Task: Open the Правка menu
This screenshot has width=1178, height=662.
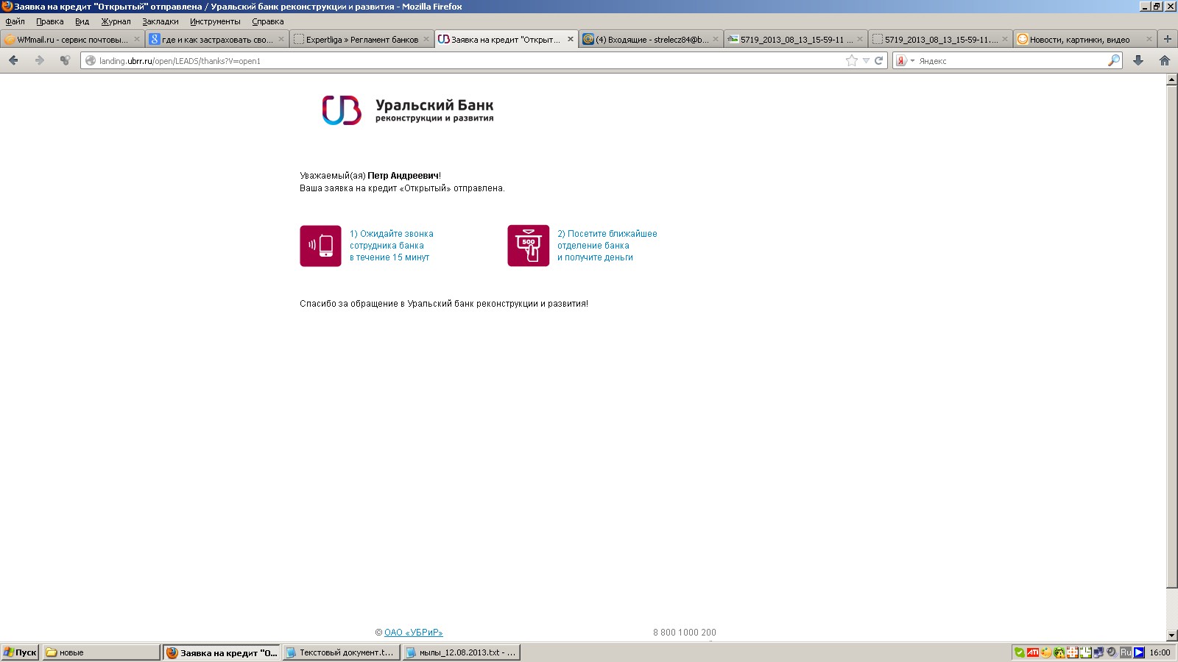Action: point(49,21)
